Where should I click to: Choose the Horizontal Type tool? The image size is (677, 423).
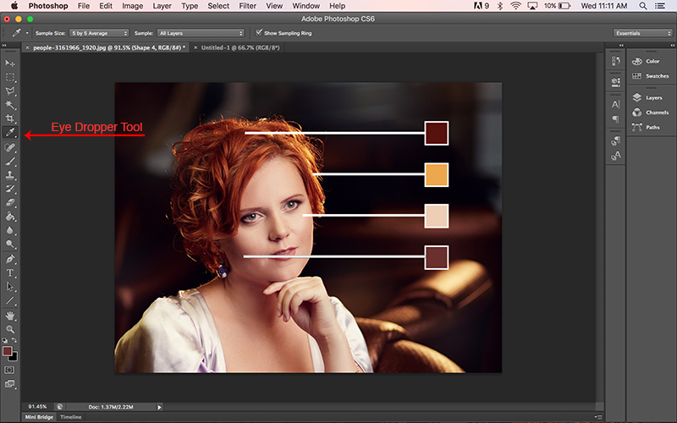[10, 272]
